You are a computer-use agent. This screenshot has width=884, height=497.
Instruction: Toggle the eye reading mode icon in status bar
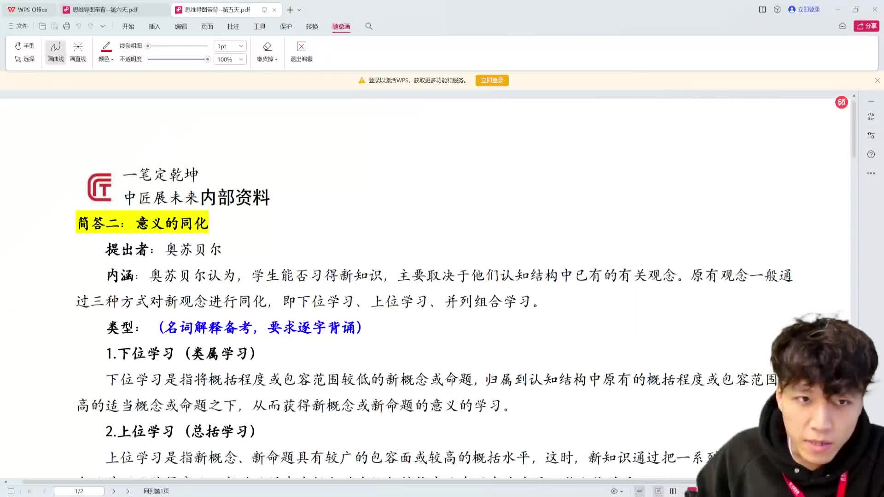(614, 491)
